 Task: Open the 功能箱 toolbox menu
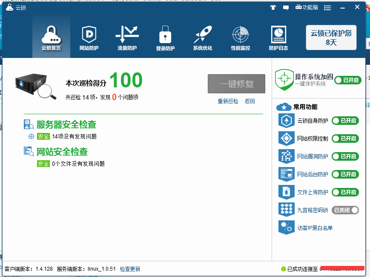coord(307,8)
